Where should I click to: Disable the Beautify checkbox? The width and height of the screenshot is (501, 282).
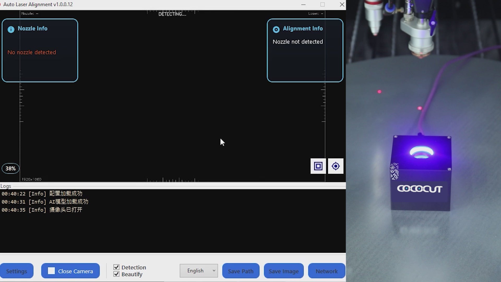point(116,274)
